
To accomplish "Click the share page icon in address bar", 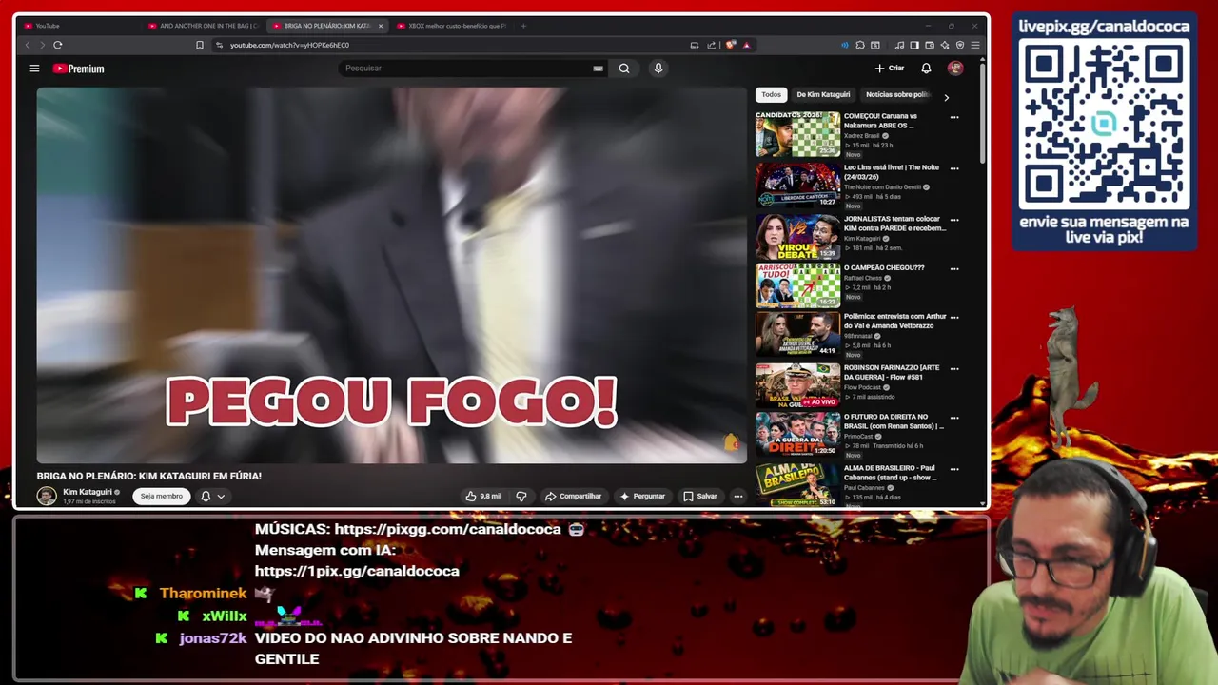I will tap(711, 45).
